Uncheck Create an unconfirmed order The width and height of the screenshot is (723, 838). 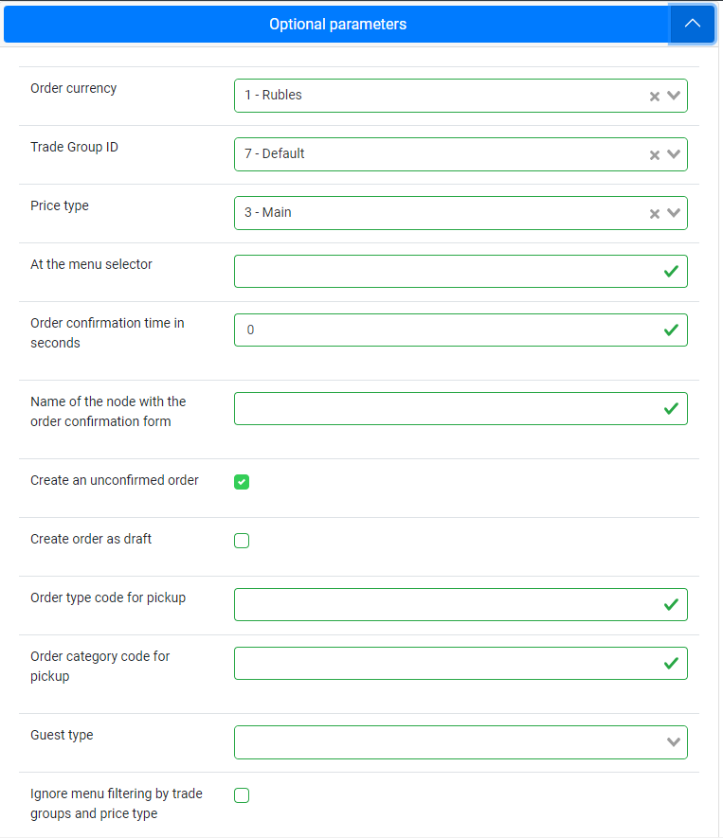pyautogui.click(x=242, y=482)
